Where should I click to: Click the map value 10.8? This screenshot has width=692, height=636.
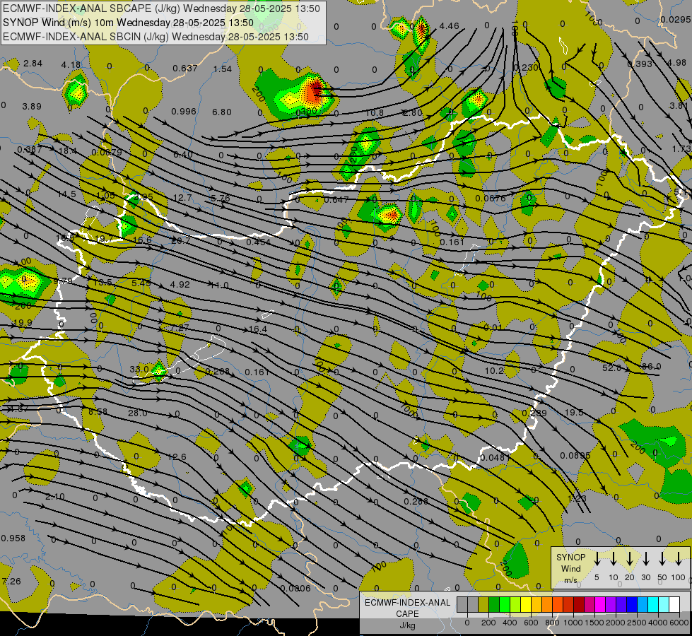(375, 113)
